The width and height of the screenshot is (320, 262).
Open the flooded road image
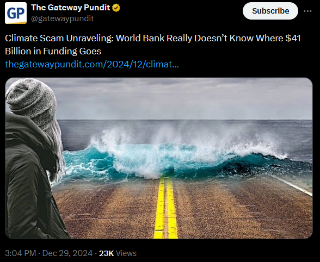click(159, 158)
